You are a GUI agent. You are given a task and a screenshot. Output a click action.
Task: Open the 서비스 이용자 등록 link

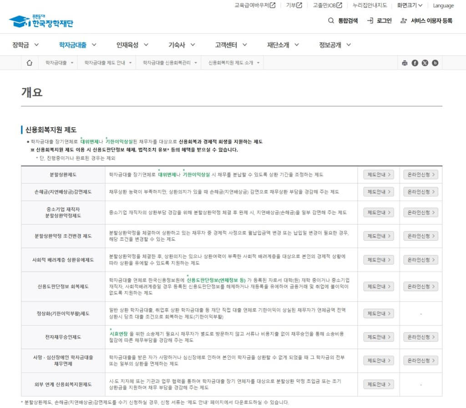[x=427, y=20]
